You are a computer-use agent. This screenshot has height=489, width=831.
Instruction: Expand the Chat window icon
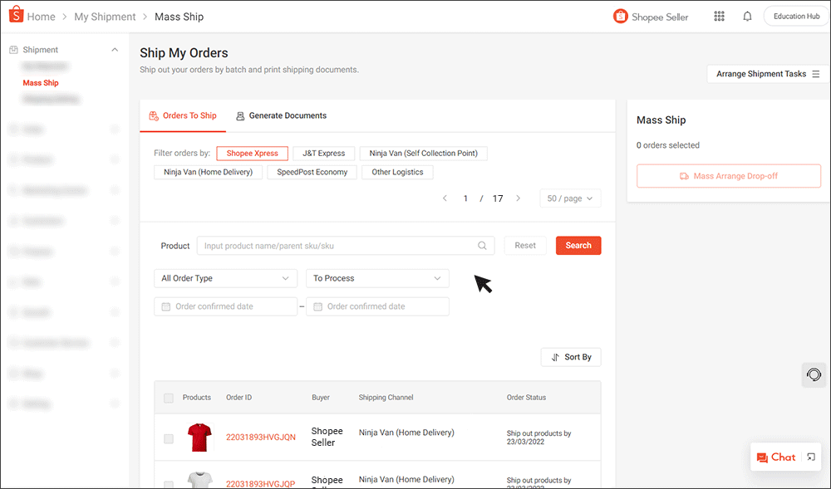(x=811, y=457)
